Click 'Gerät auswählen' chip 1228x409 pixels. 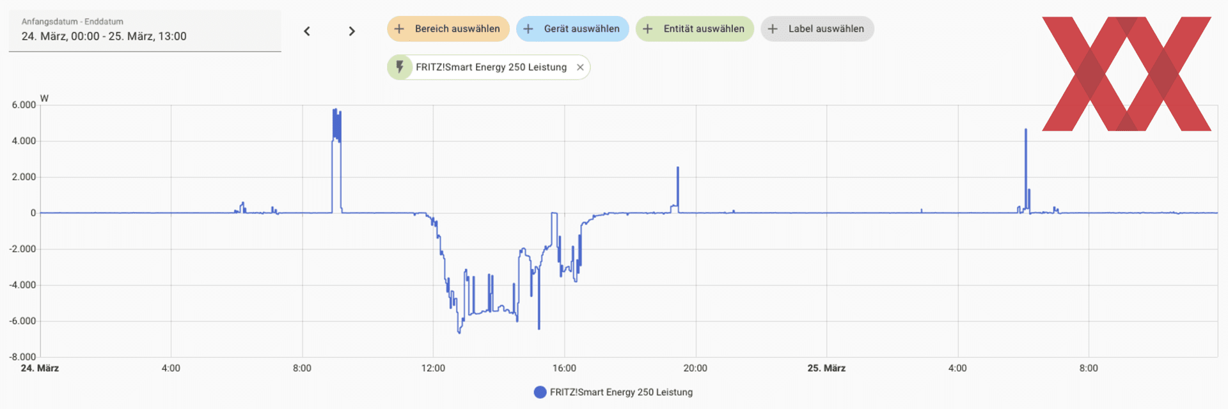[572, 29]
